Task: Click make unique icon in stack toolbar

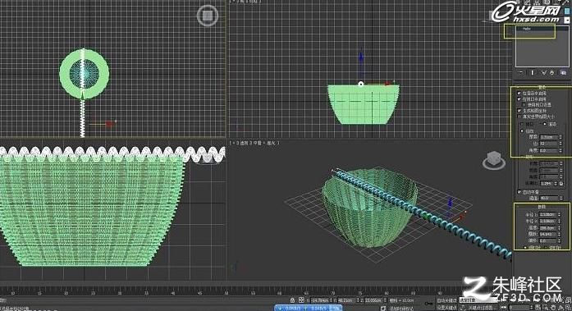Action: 543,73
